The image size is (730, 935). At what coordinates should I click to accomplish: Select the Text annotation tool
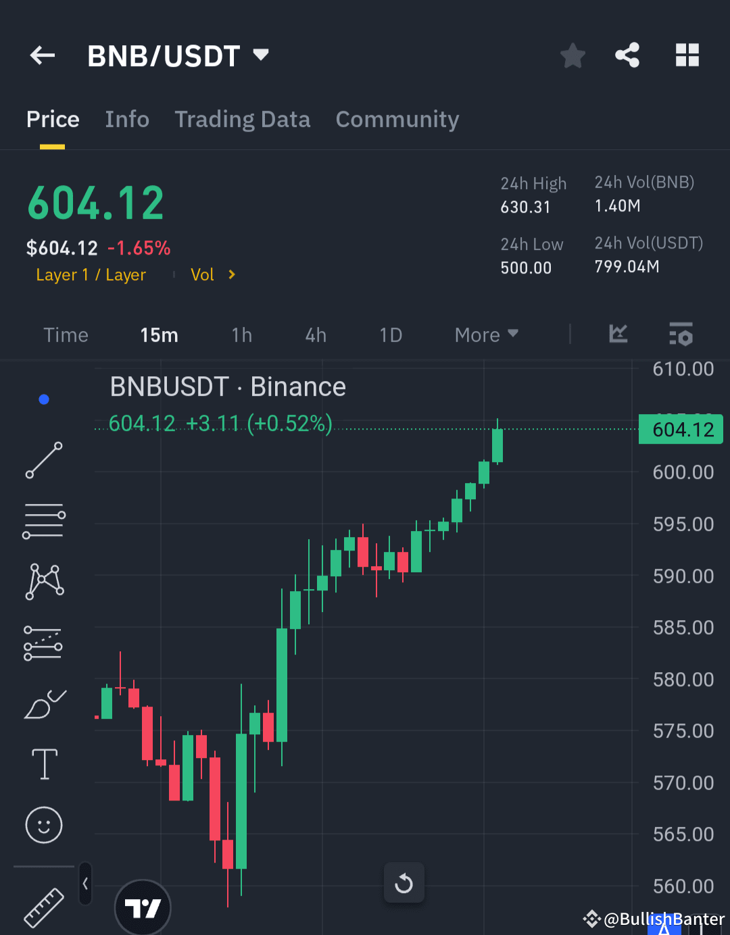pos(43,763)
